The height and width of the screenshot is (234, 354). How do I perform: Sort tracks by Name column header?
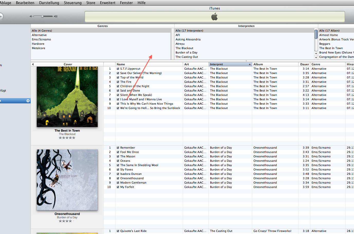pos(149,64)
